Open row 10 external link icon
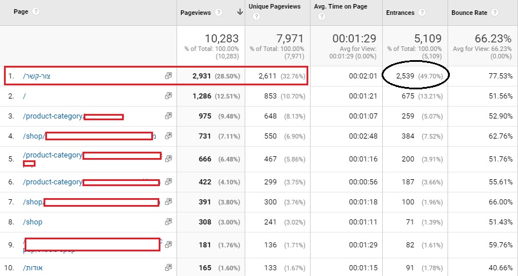The image size is (518, 276). pyautogui.click(x=168, y=267)
